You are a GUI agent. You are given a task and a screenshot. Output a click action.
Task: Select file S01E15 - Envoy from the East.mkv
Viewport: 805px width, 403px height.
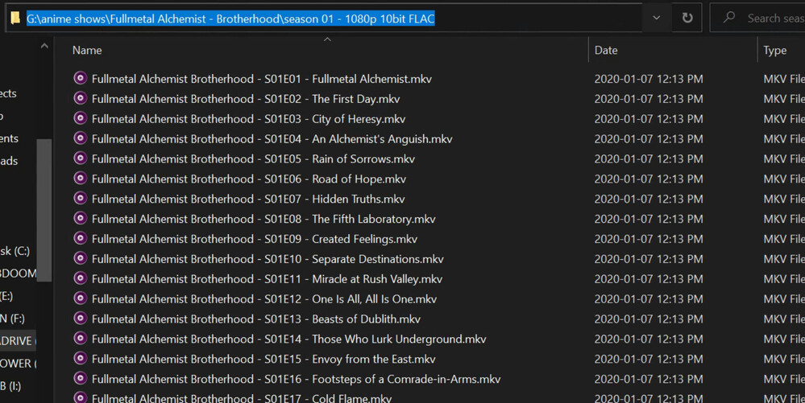[x=263, y=359]
